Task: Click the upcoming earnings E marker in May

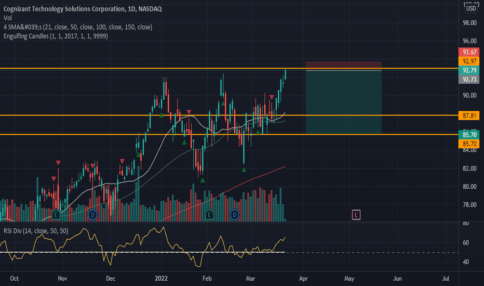Action: pos(356,215)
